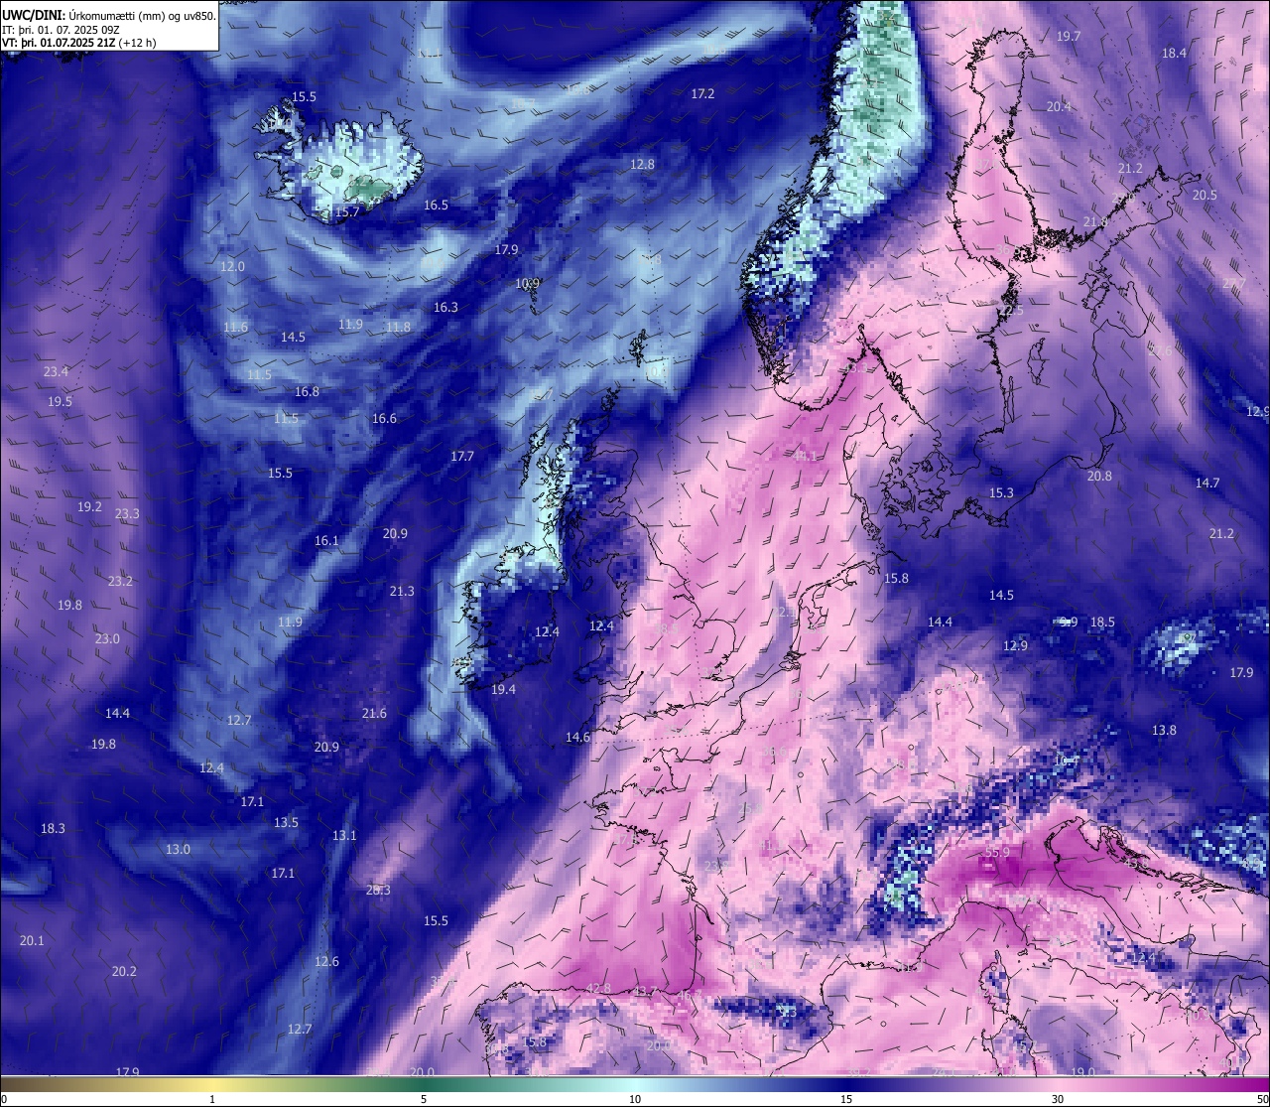Click the value '18.3' near the left edge
The image size is (1270, 1107).
click(53, 828)
